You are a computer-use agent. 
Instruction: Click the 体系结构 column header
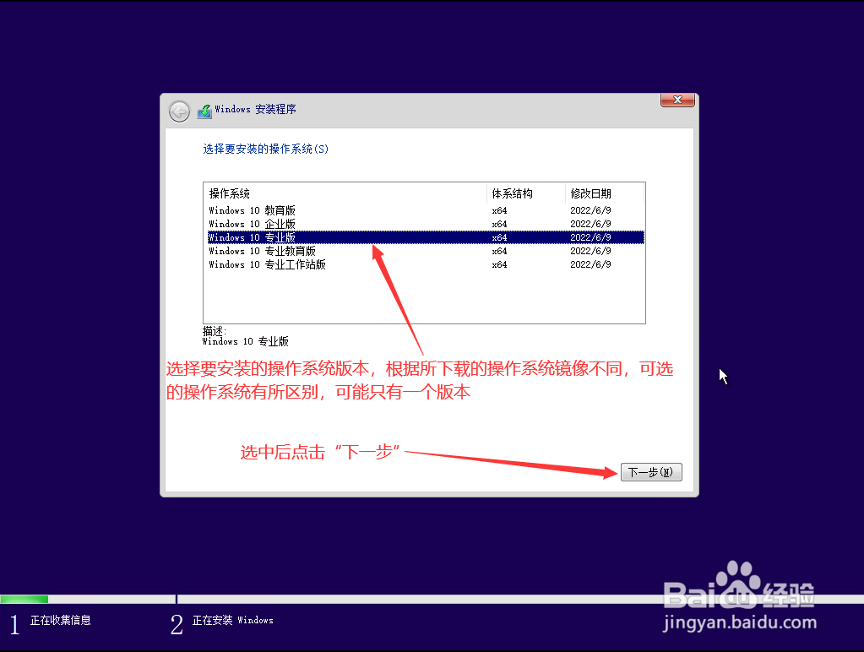[x=526, y=193]
